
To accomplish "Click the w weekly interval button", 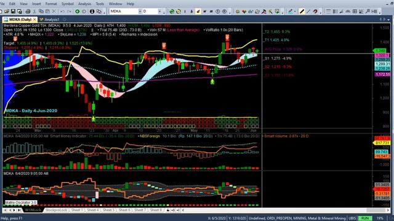I will point(205,11).
